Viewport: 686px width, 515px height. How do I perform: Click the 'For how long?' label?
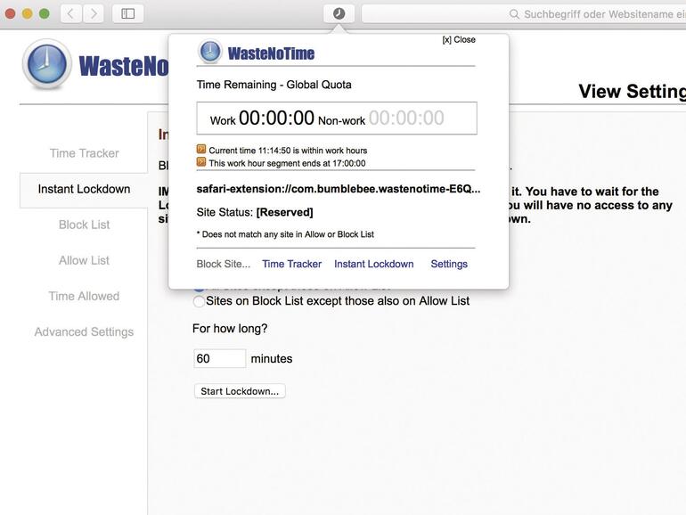tap(230, 329)
